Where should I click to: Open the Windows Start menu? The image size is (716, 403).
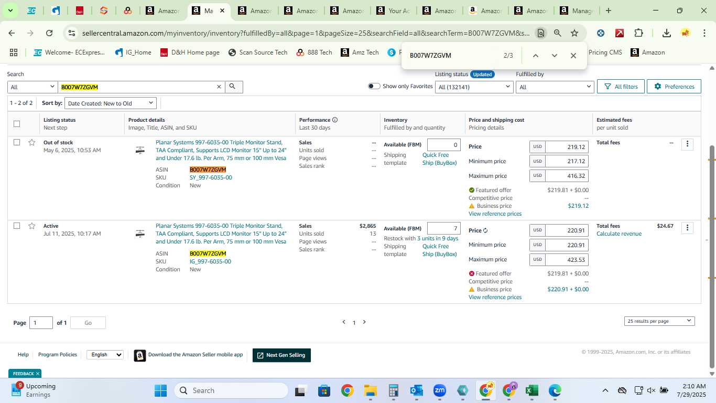[160, 390]
